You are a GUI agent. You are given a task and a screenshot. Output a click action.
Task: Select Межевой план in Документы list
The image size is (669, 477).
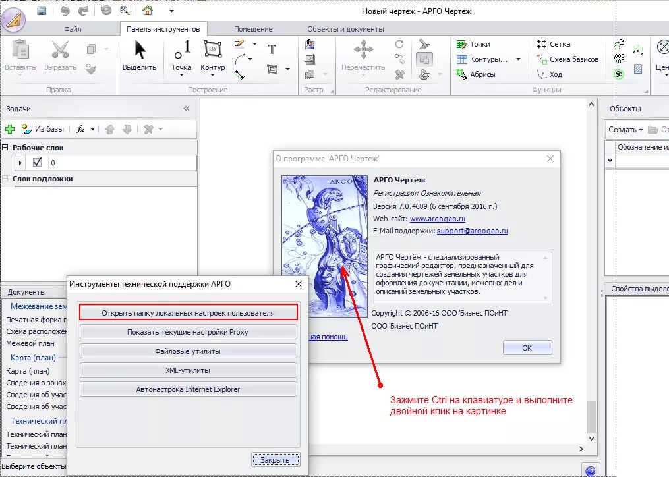tap(30, 343)
